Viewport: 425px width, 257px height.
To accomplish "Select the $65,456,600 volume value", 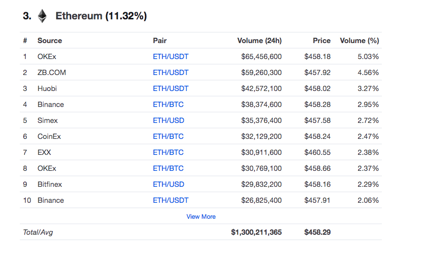I will pos(261,57).
